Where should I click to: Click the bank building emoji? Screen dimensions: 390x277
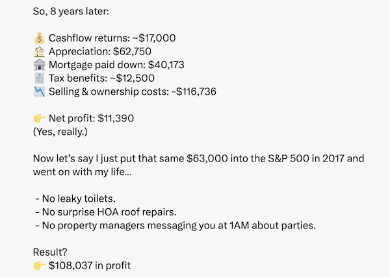[x=39, y=65]
